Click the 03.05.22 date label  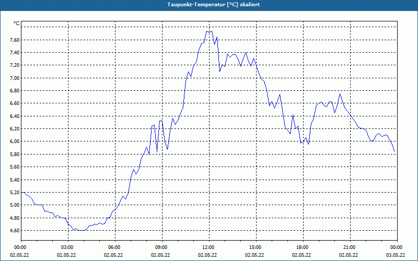point(396,255)
